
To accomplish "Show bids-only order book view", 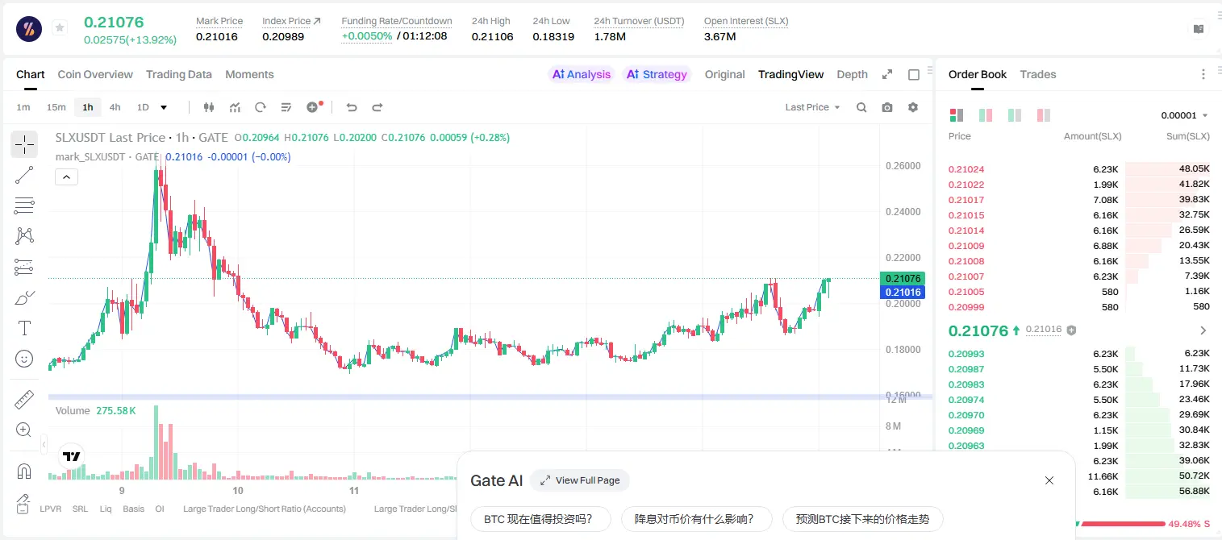I will pyautogui.click(x=1015, y=115).
